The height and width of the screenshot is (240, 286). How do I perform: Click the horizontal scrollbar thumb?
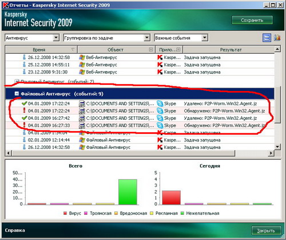pyautogui.click(x=124, y=153)
